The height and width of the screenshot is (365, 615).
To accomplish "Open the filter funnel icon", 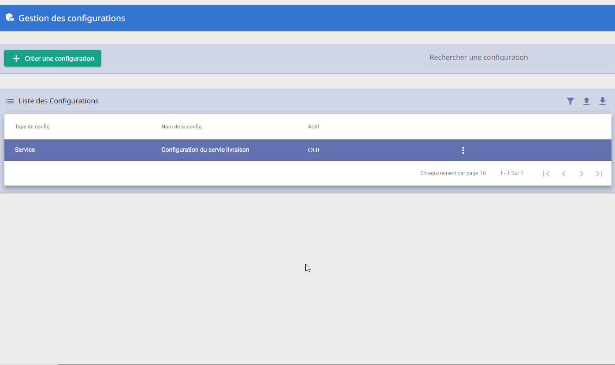I will point(571,101).
